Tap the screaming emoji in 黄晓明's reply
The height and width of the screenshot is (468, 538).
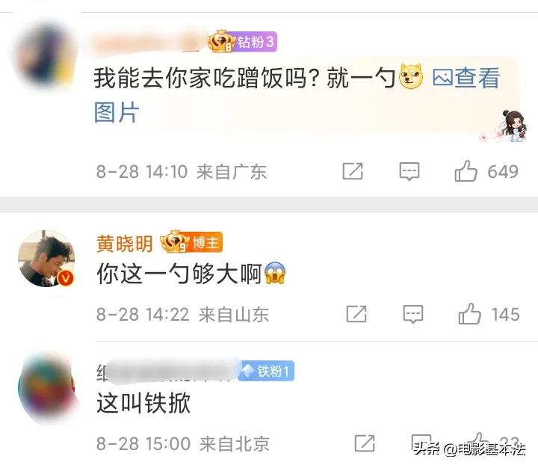276,274
